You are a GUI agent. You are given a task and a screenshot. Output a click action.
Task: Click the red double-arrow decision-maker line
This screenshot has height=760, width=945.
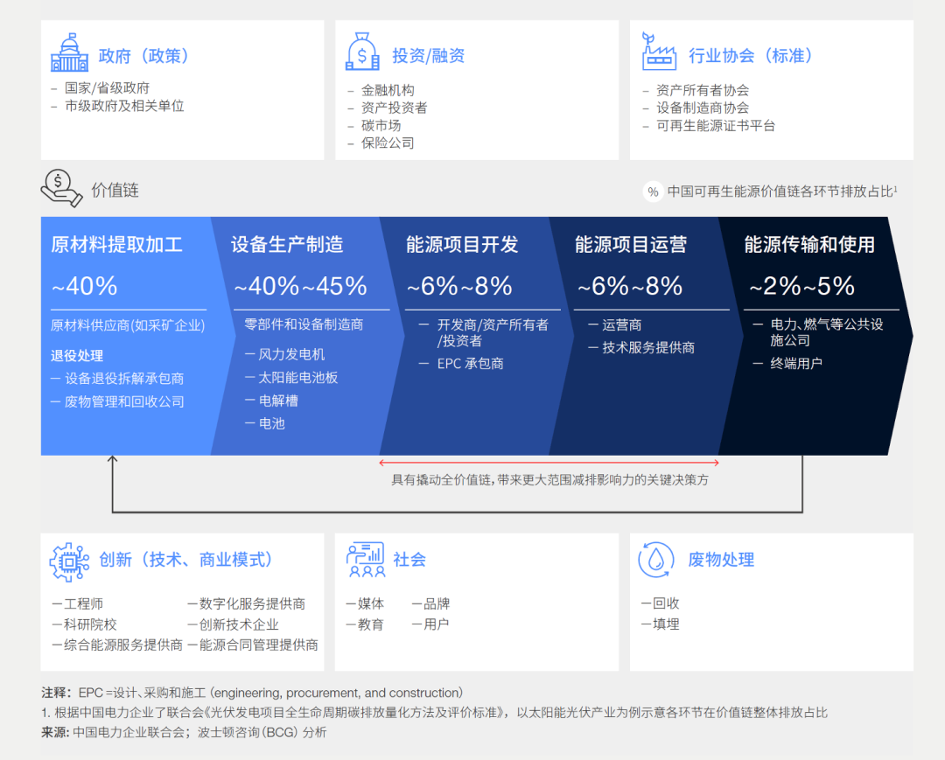point(549,463)
